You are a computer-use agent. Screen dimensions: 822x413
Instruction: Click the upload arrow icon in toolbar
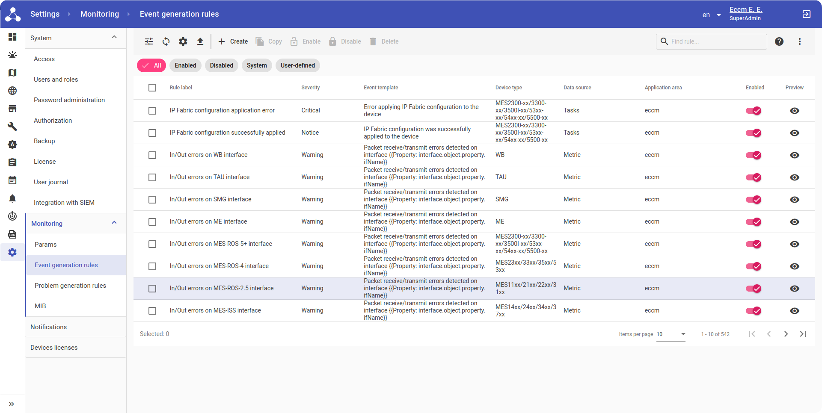[200, 41]
